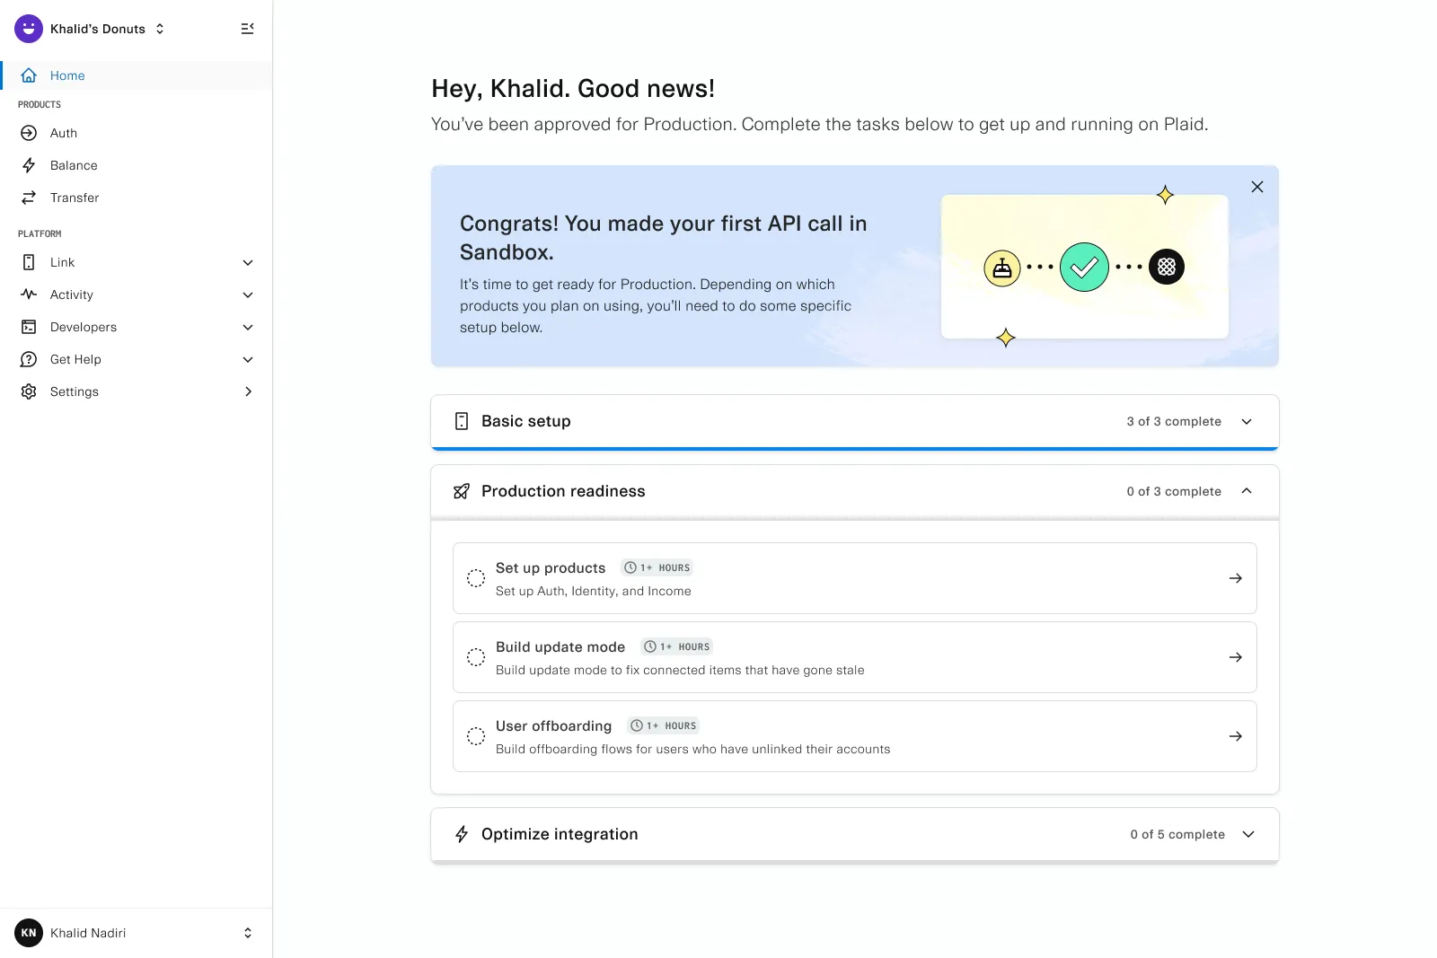
Task: Click the Auth arrow-circle icon
Action: (29, 133)
